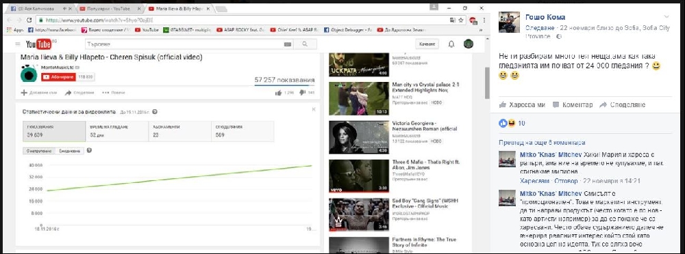Image resolution: width=685 pixels, height=254 pixels.
Task: Like the video with thumbs-up
Action: click(x=279, y=92)
